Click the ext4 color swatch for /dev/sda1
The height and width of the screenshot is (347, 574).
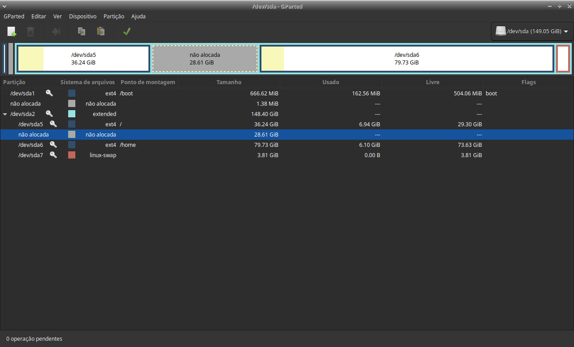(x=72, y=93)
